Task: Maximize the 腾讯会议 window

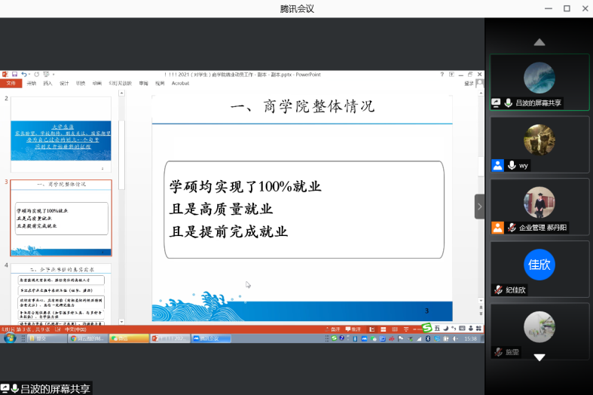Action: click(x=567, y=8)
